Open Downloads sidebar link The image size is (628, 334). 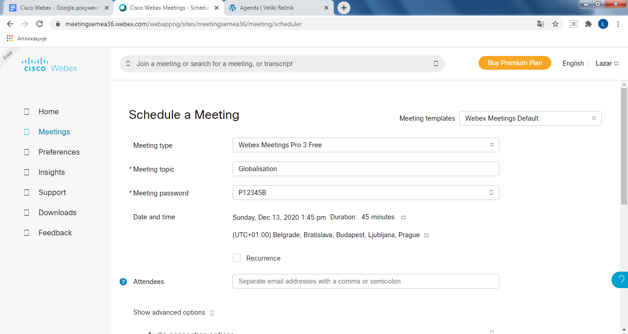point(57,212)
